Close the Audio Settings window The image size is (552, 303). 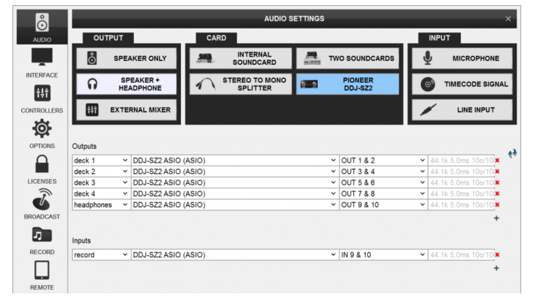[508, 19]
